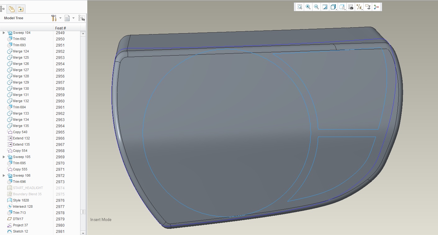The width and height of the screenshot is (438, 235).
Task: Click the model tree scroll up arrow
Action: tap(83, 34)
